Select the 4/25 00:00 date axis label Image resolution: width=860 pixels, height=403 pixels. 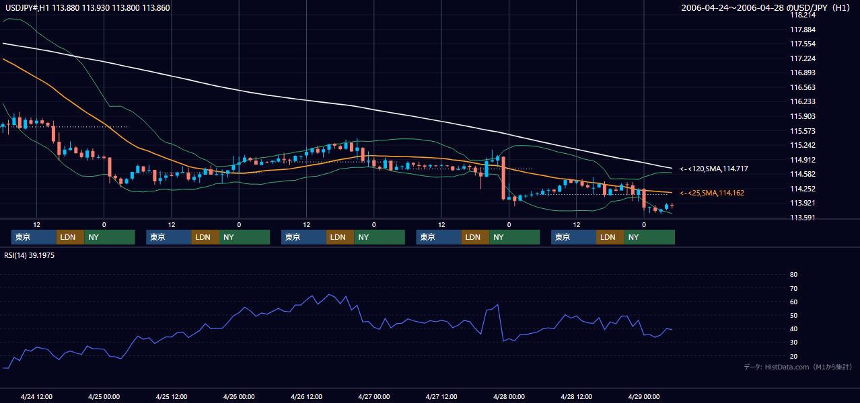104,396
